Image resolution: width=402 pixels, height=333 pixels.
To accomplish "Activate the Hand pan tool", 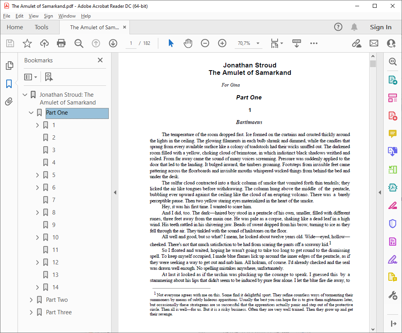I will [188, 43].
